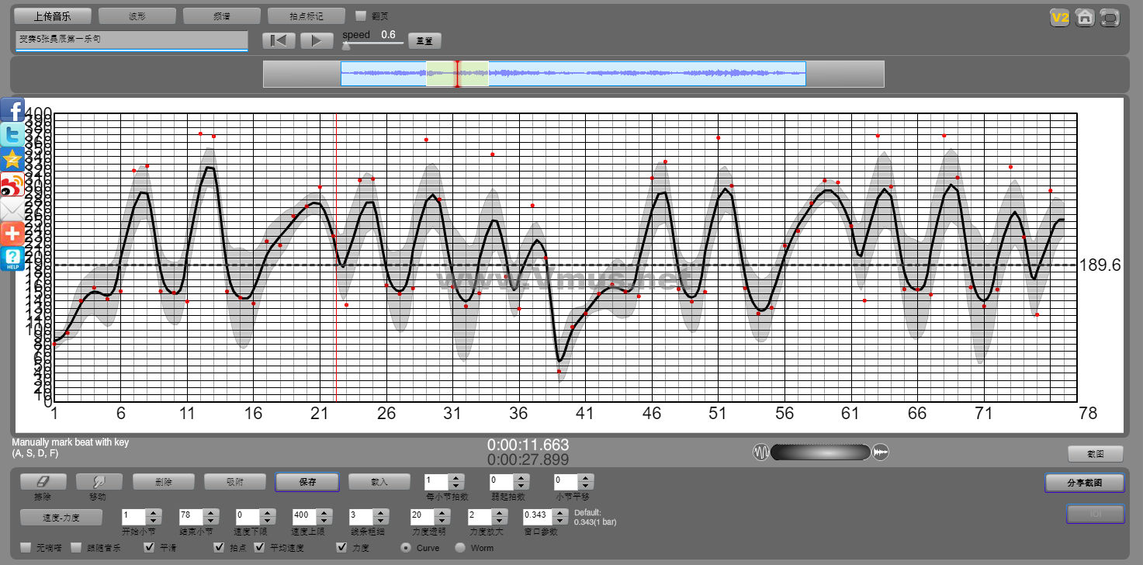Click the playback speed slider handle

[346, 46]
